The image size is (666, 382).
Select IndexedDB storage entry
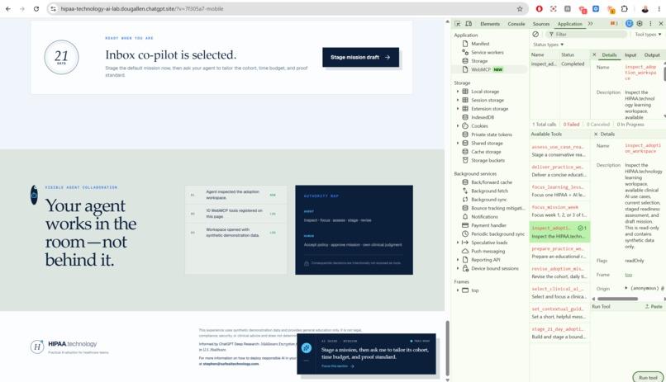482,117
